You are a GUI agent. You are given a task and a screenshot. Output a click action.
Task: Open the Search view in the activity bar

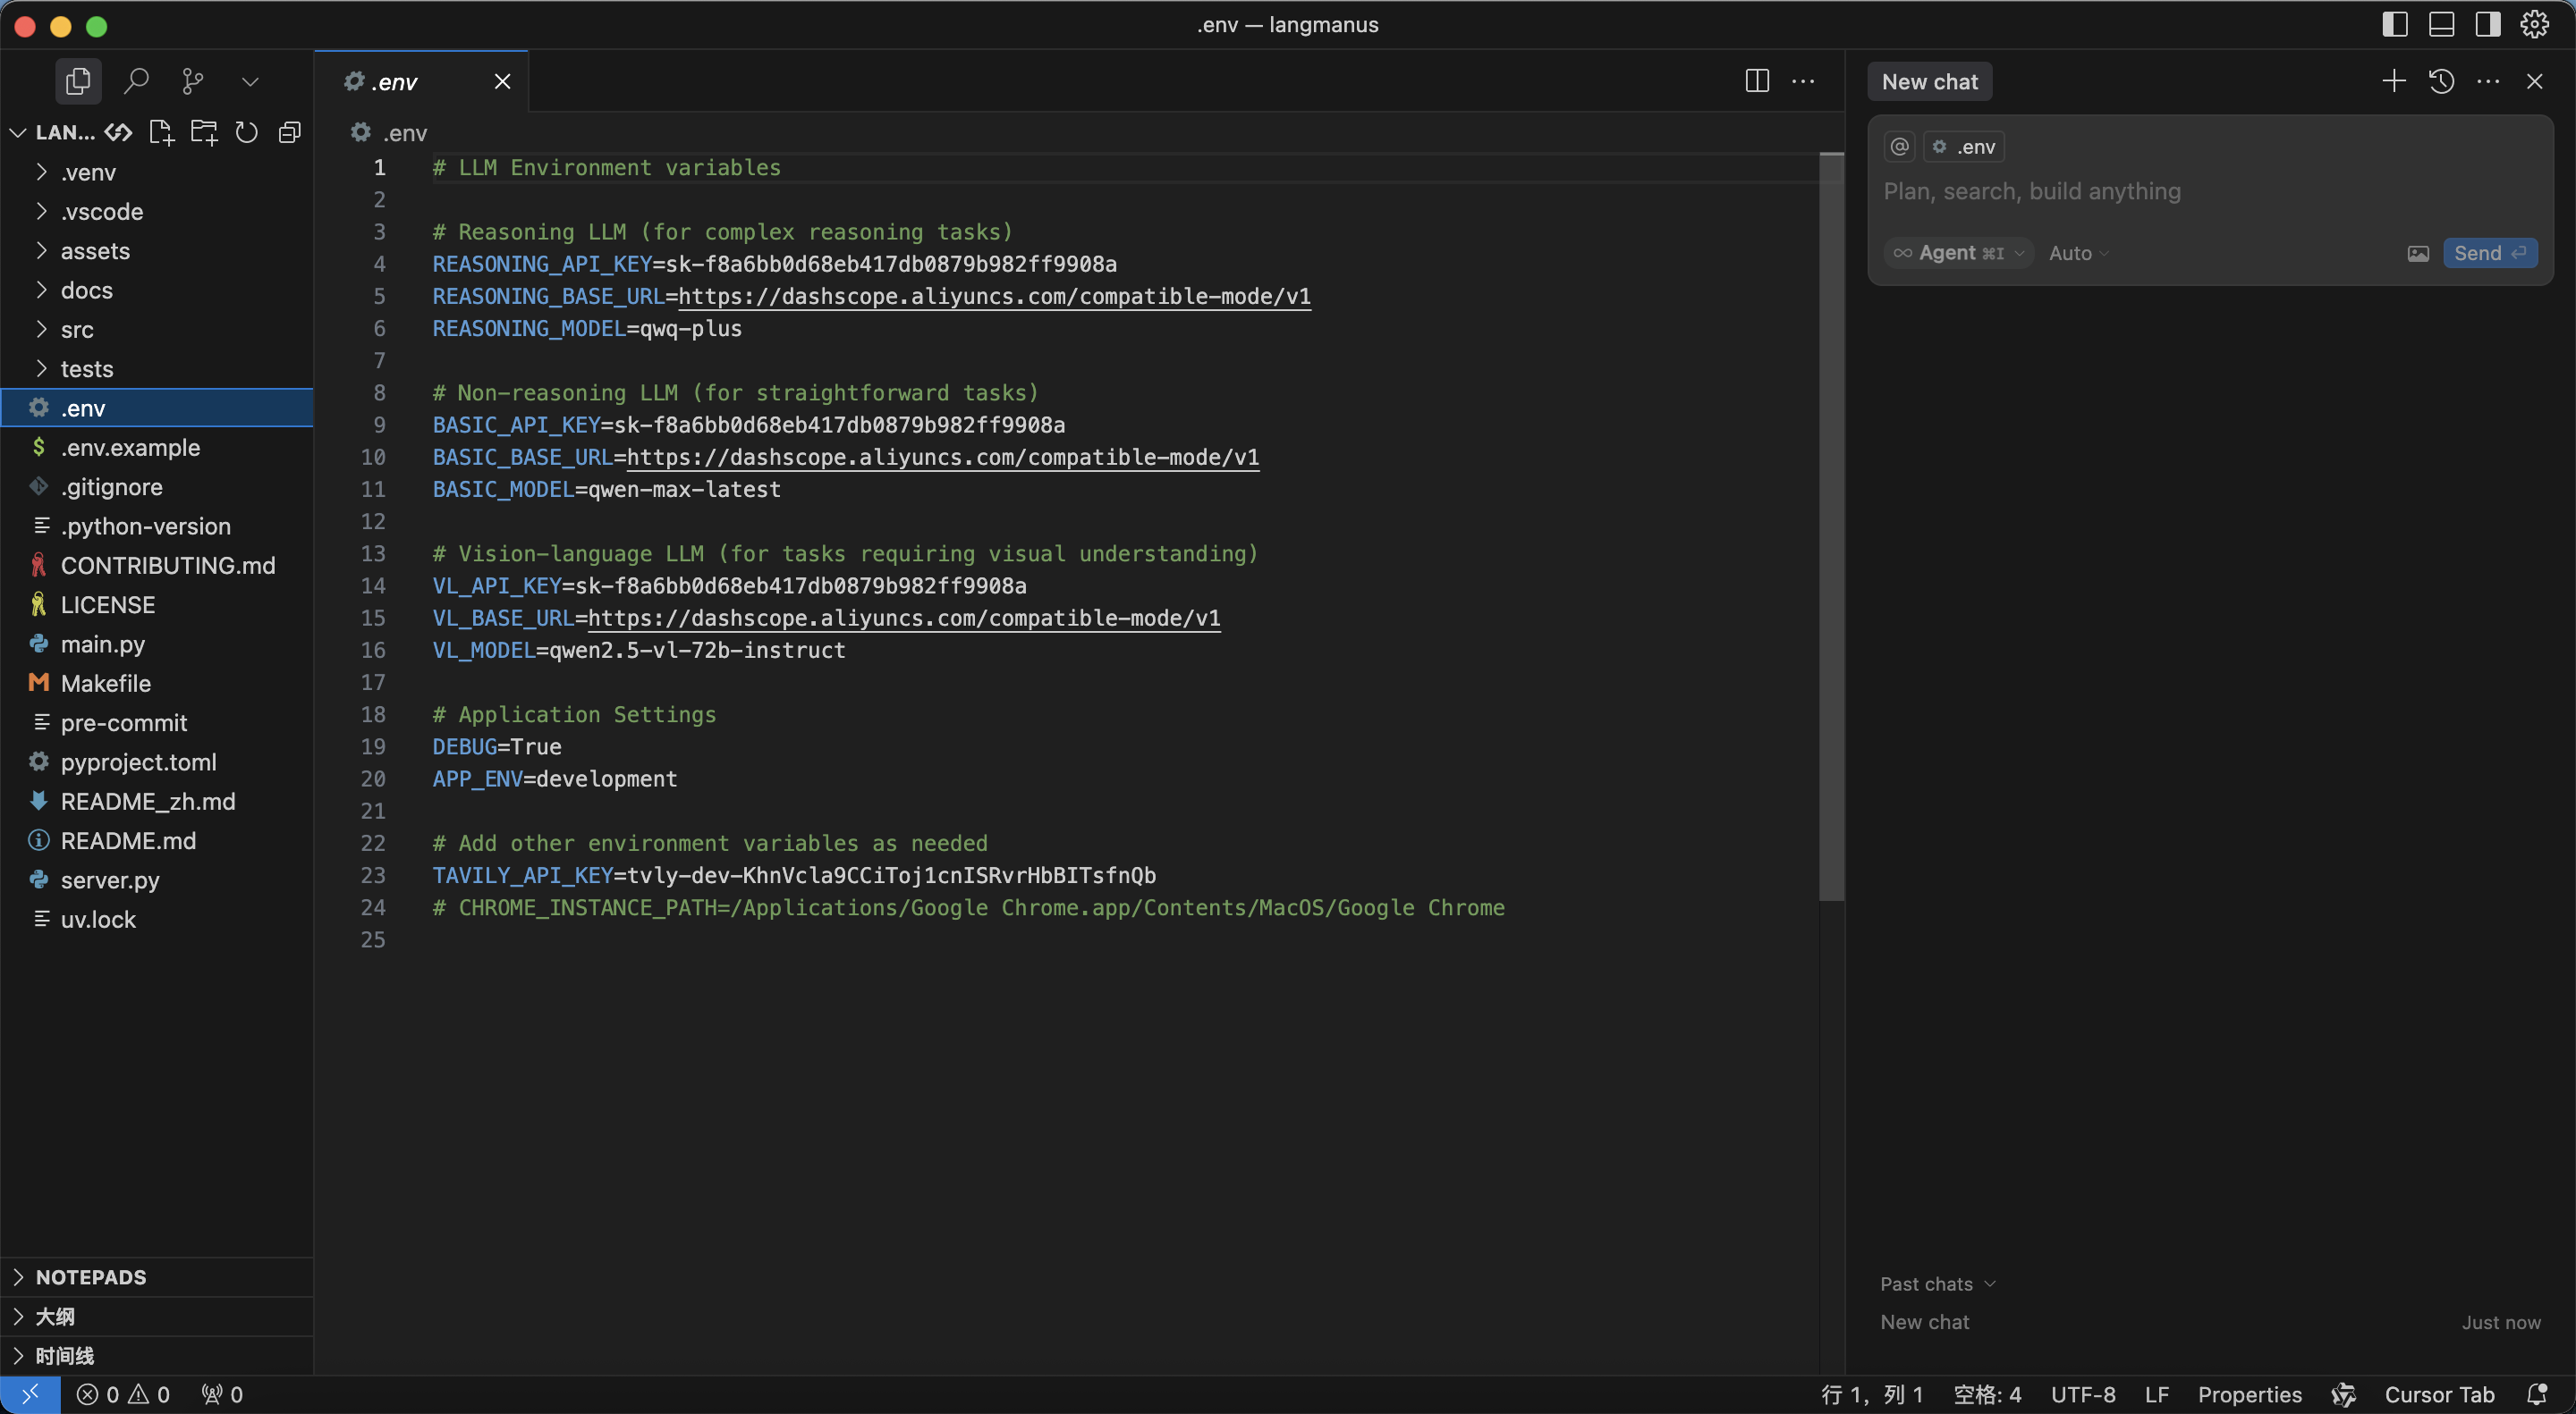[x=136, y=81]
